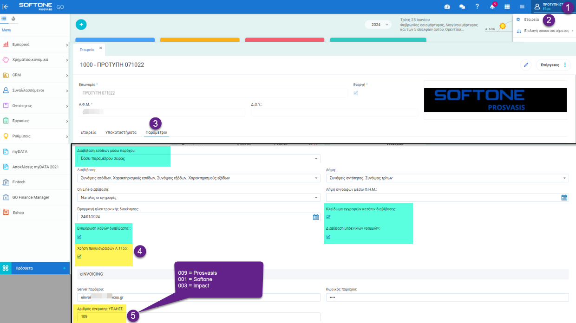The height and width of the screenshot is (323, 576).
Task: Switch to the Υποκαταστήματα tab
Action: [121, 132]
